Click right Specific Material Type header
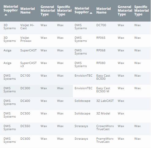 tap(142, 10)
